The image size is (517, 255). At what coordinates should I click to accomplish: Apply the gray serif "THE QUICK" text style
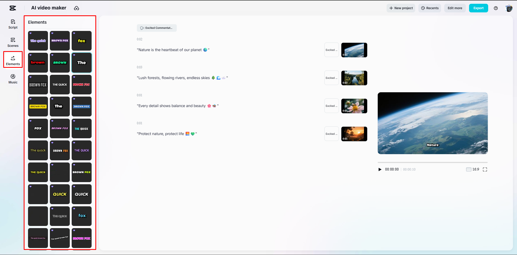60,216
